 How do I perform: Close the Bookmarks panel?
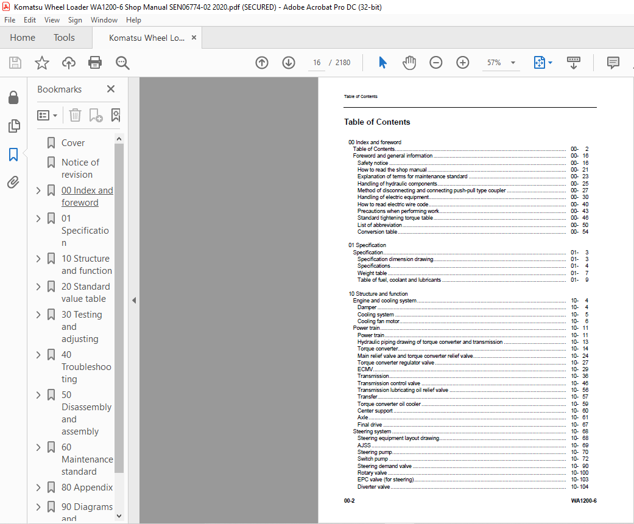point(111,89)
